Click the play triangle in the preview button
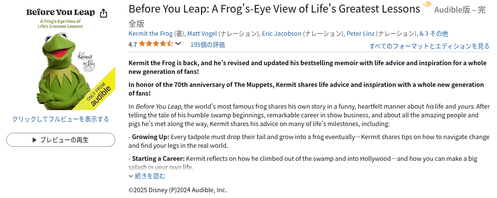The width and height of the screenshot is (497, 198). pyautogui.click(x=34, y=140)
